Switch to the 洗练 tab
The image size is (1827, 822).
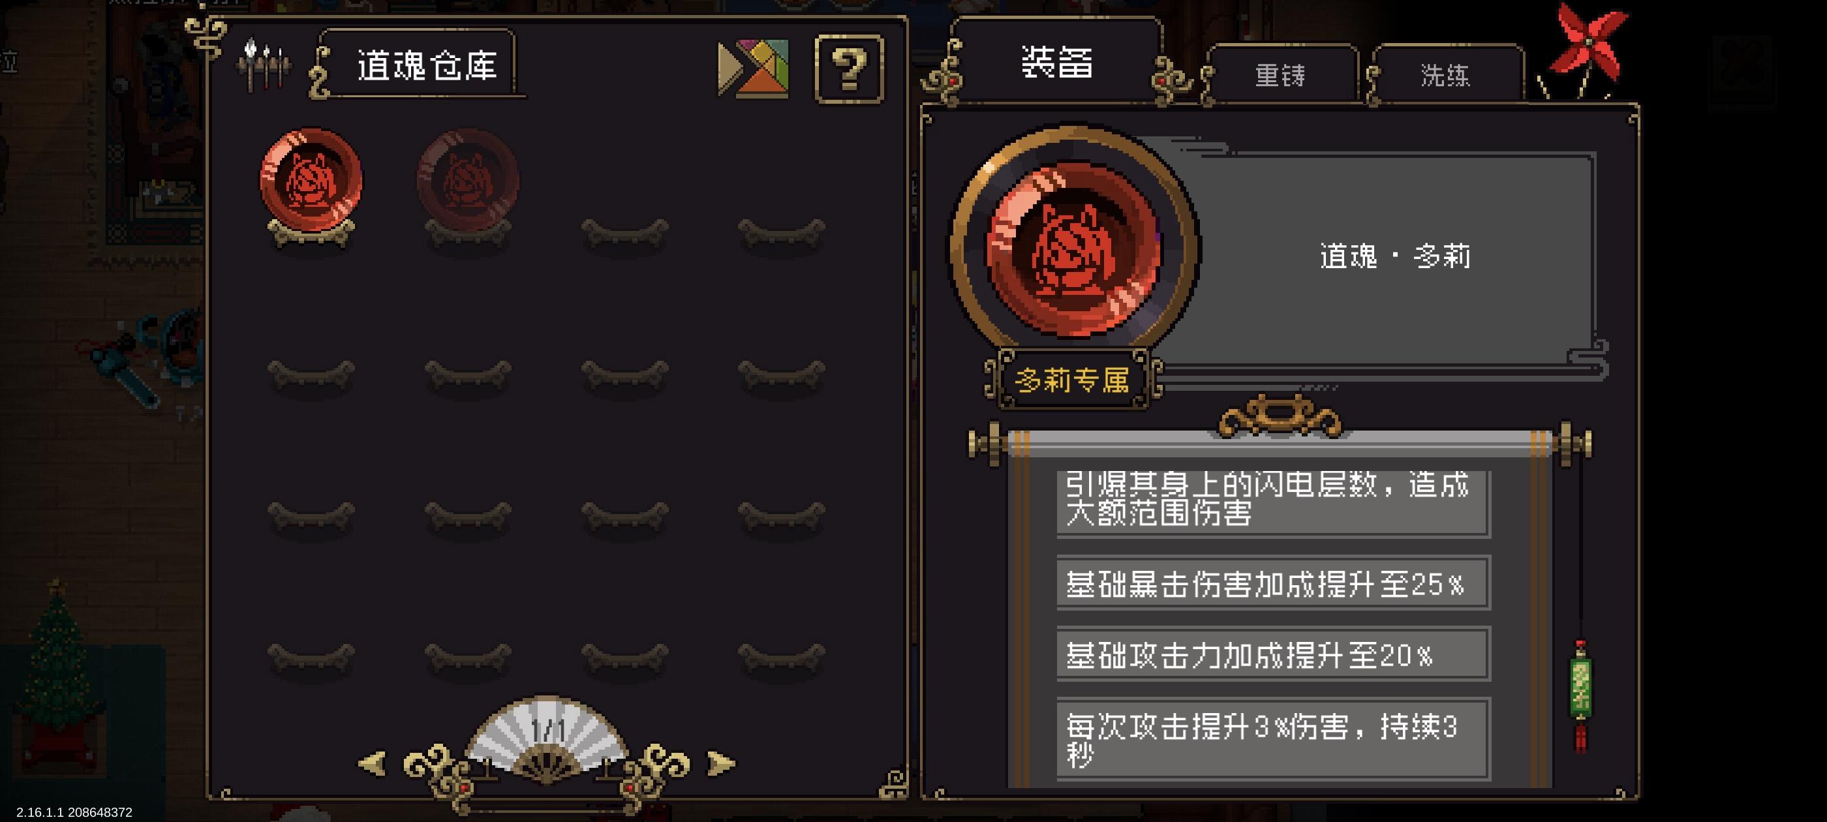pyautogui.click(x=1445, y=75)
